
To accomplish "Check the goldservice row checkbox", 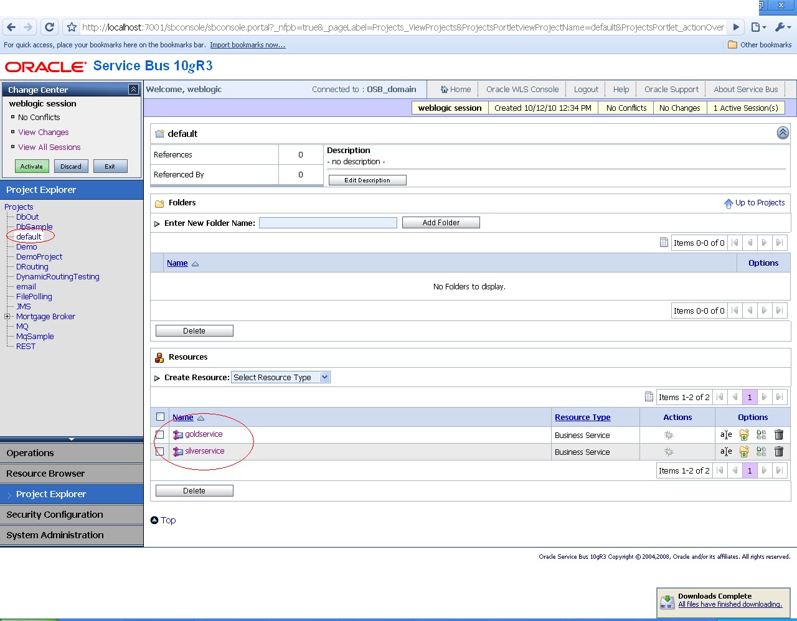I will point(160,434).
